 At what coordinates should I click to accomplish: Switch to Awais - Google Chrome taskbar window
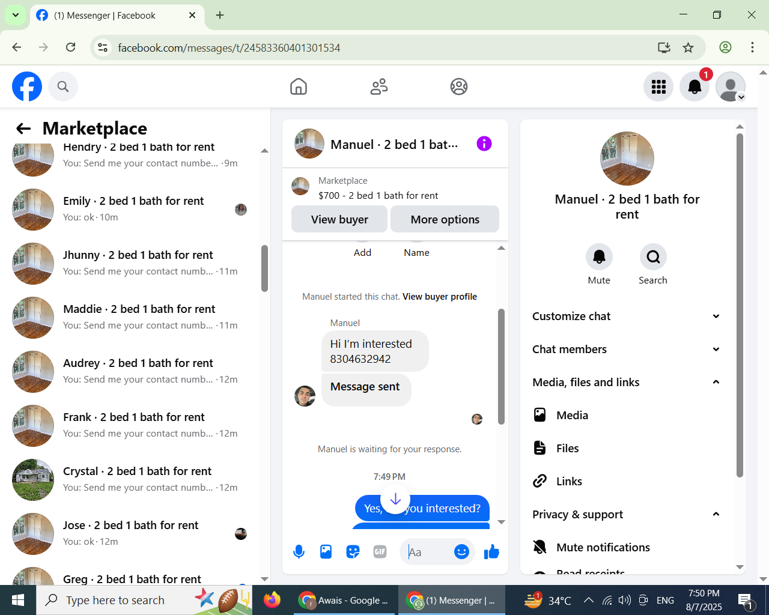click(344, 600)
